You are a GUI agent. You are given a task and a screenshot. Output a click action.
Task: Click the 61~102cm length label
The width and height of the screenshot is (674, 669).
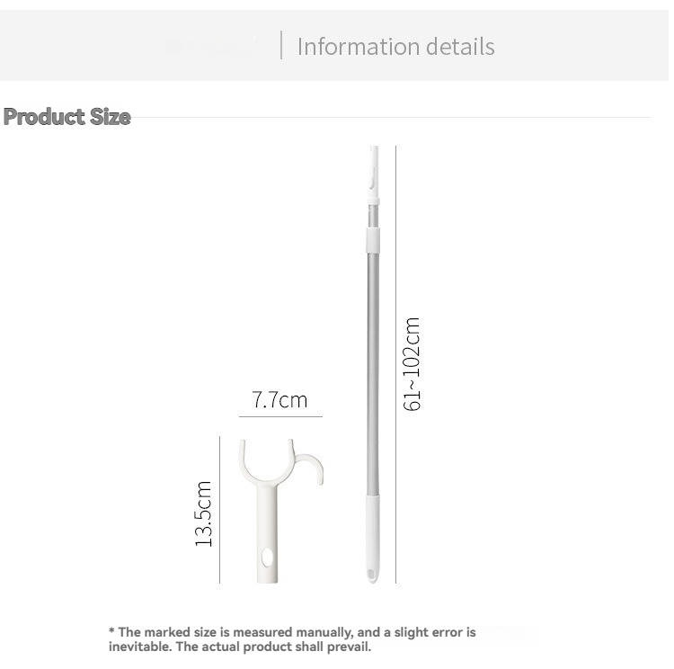pos(412,364)
